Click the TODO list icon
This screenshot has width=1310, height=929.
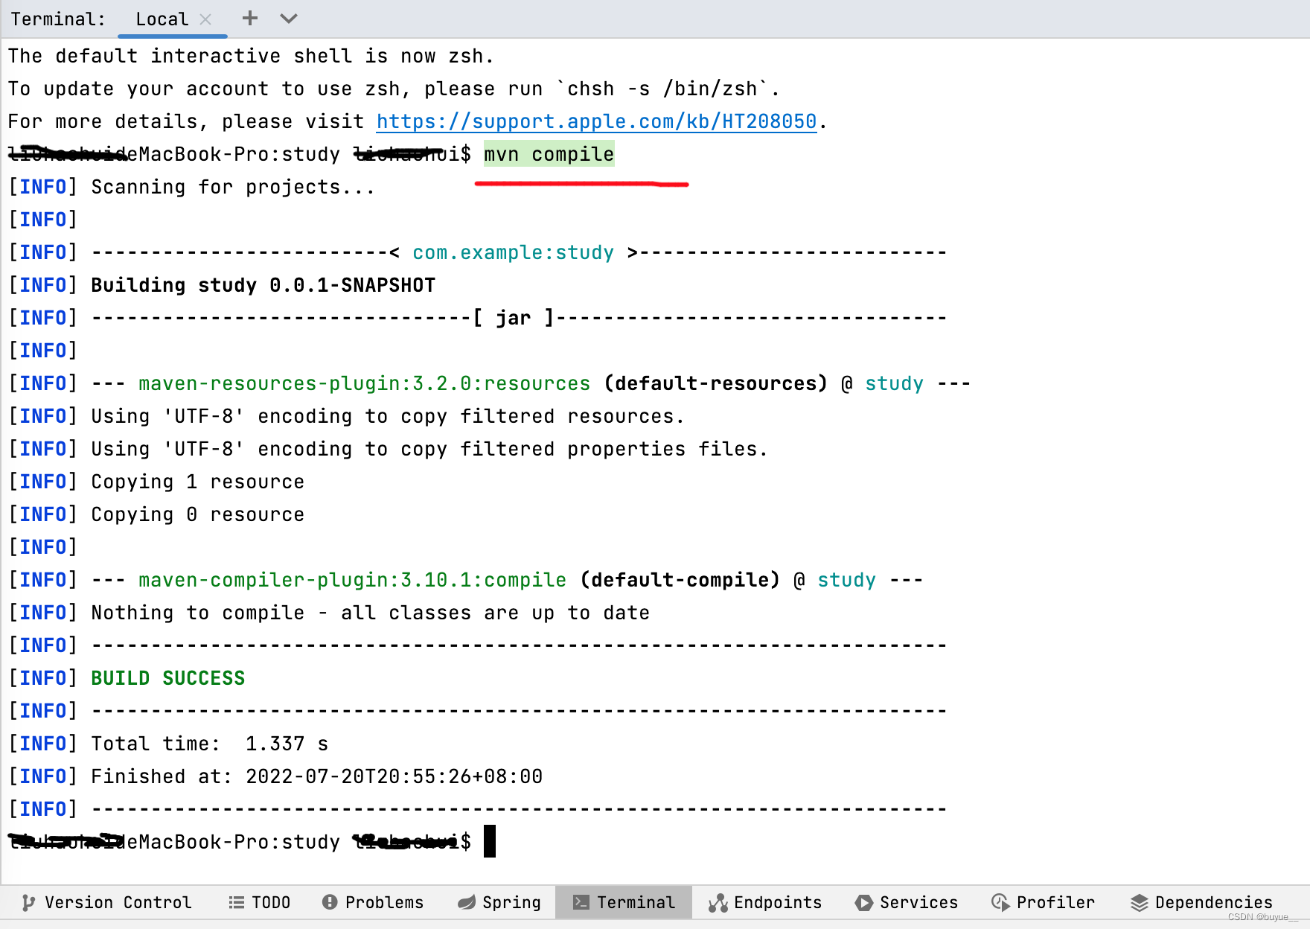[236, 903]
